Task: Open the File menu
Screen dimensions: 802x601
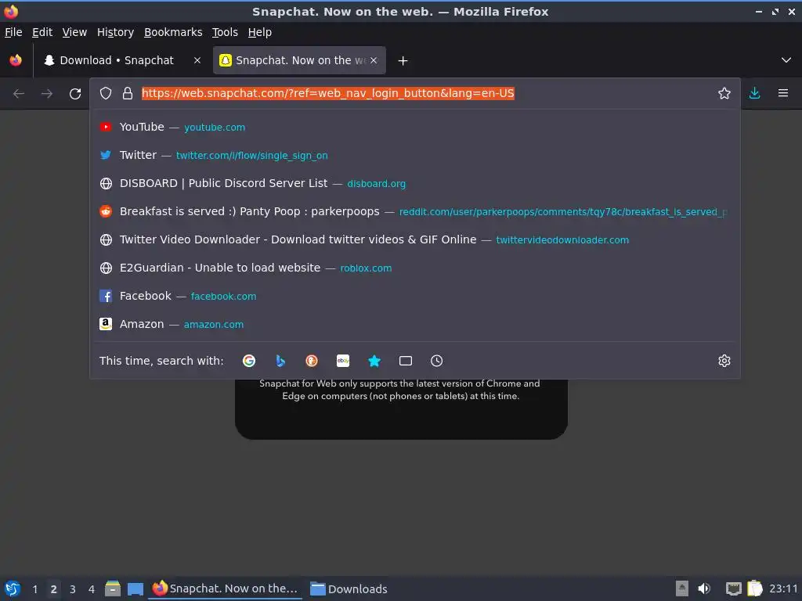Action: [13, 32]
